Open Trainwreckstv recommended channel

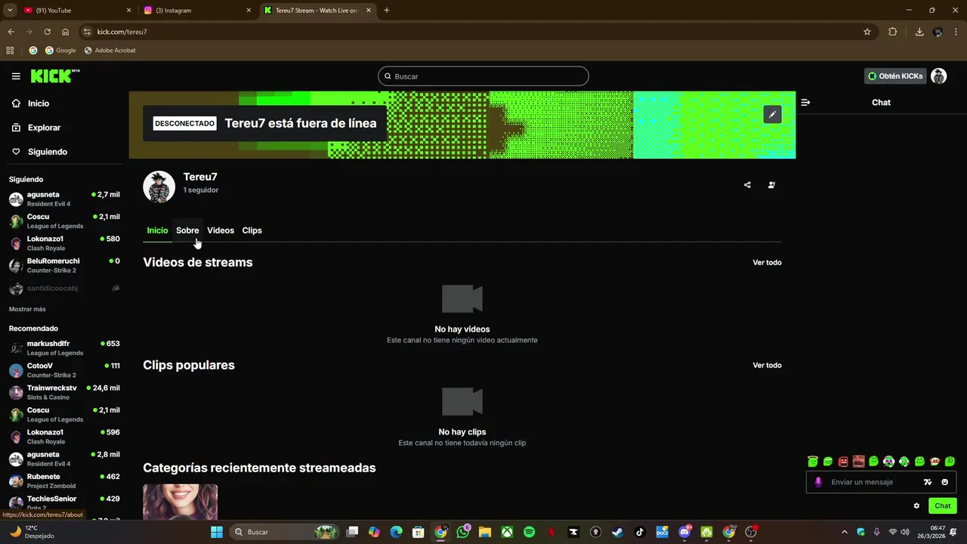pyautogui.click(x=63, y=392)
